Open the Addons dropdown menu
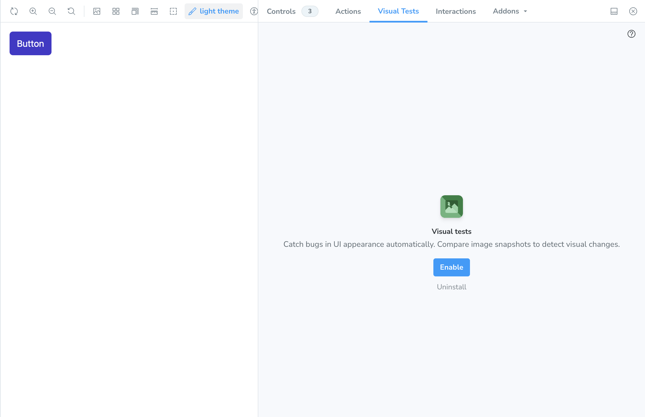Screen dimensions: 645x417 tap(509, 11)
